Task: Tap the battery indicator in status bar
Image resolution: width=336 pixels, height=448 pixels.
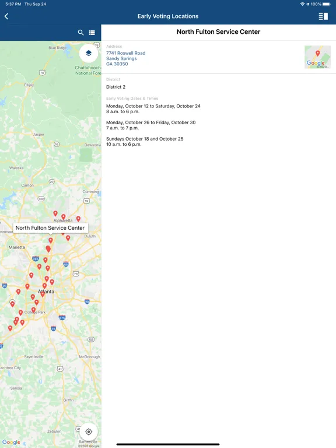Action: [327, 4]
